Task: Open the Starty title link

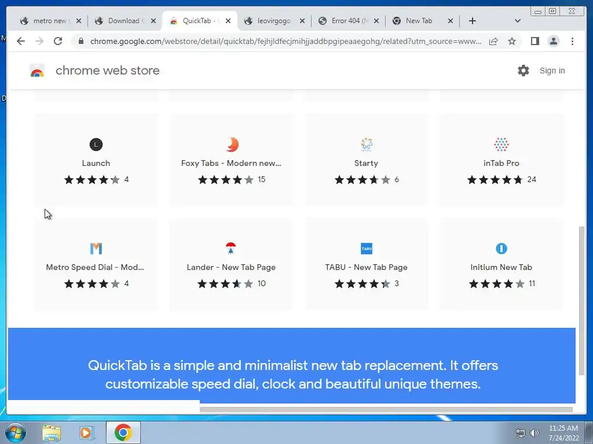Action: 366,163
